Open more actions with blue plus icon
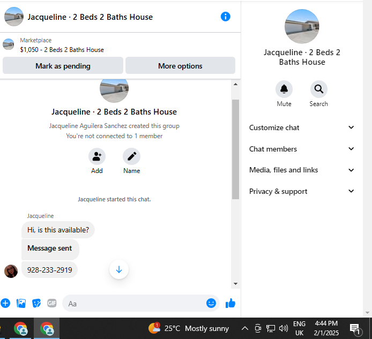Screen dimensions: 372x339 (5, 303)
